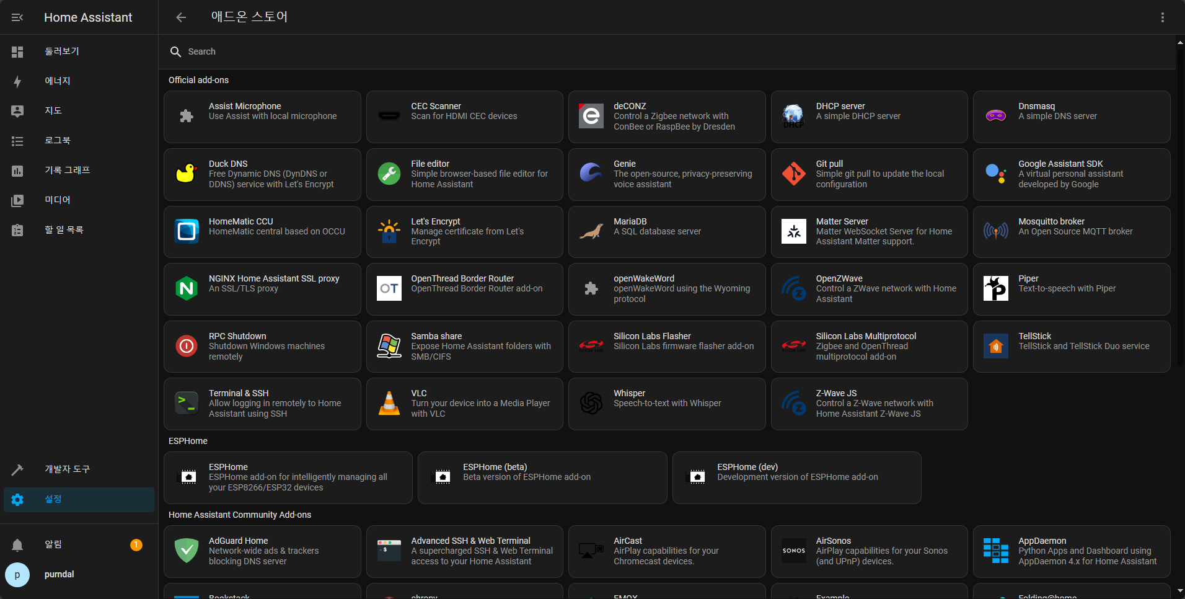Open the CEC Scanner add-on

pos(465,117)
